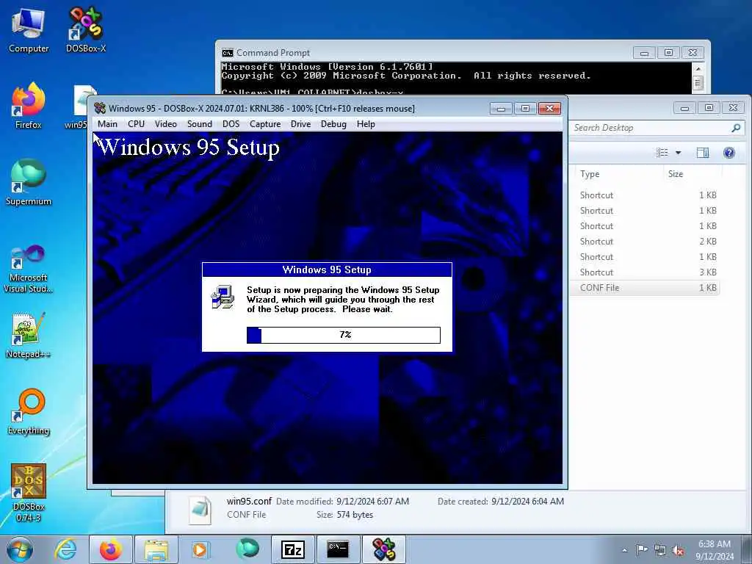Switch to DOSBox-X taskbar button
Image resolution: width=752 pixels, height=564 pixels.
point(383,549)
